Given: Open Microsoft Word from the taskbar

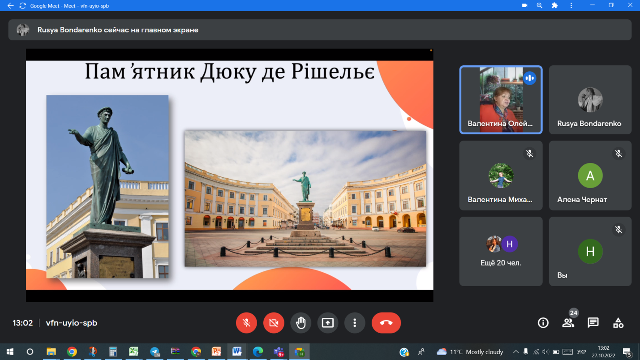Looking at the screenshot, I should pyautogui.click(x=237, y=352).
